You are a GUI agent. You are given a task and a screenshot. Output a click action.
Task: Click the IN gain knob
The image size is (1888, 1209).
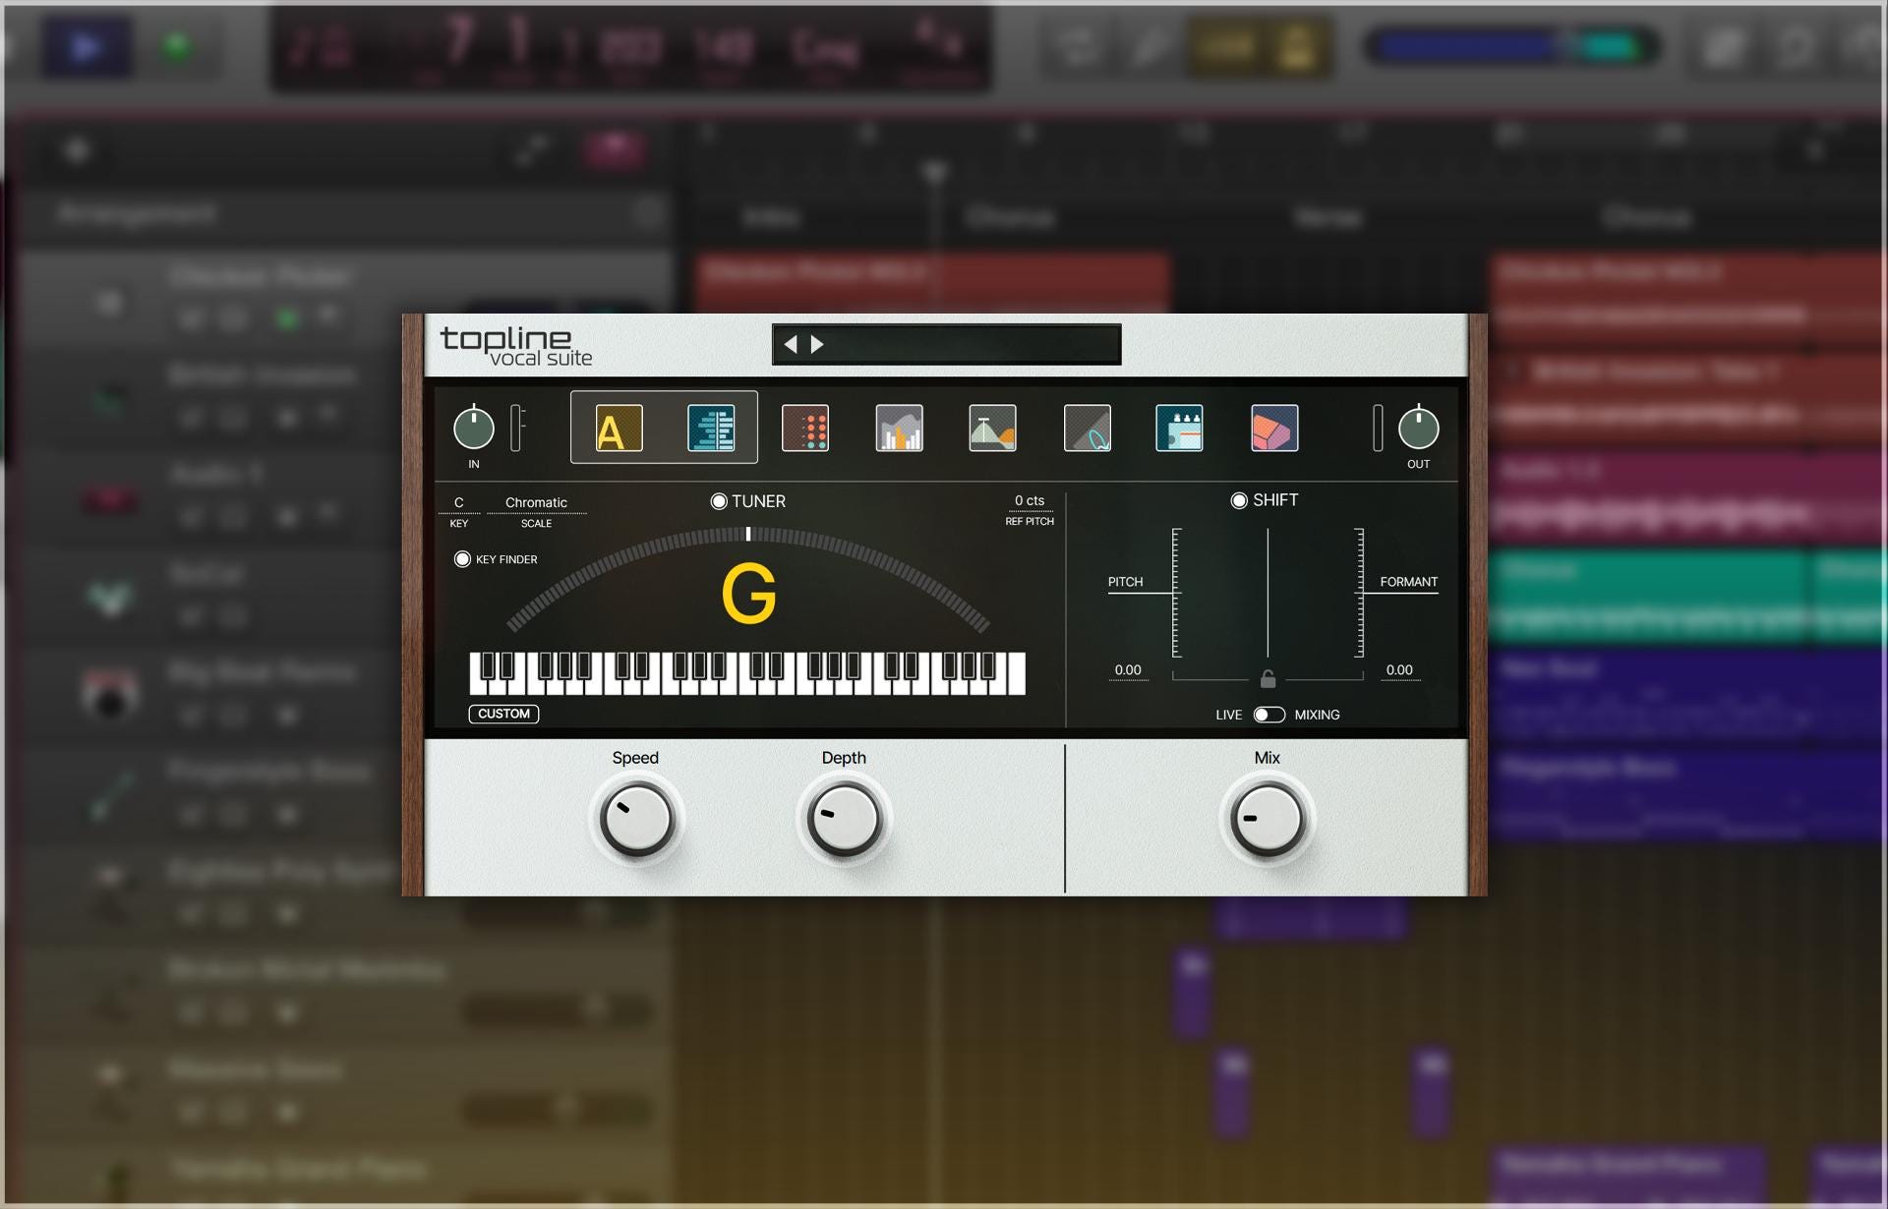(474, 429)
